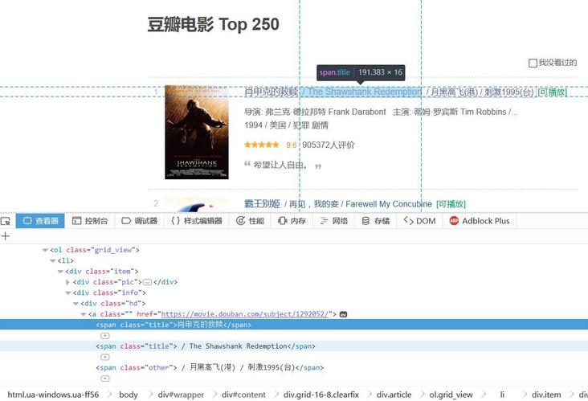Click whitespace marker below Shawshank Redemption span

pos(105,357)
